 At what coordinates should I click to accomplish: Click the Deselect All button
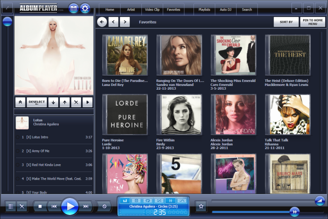37,102
